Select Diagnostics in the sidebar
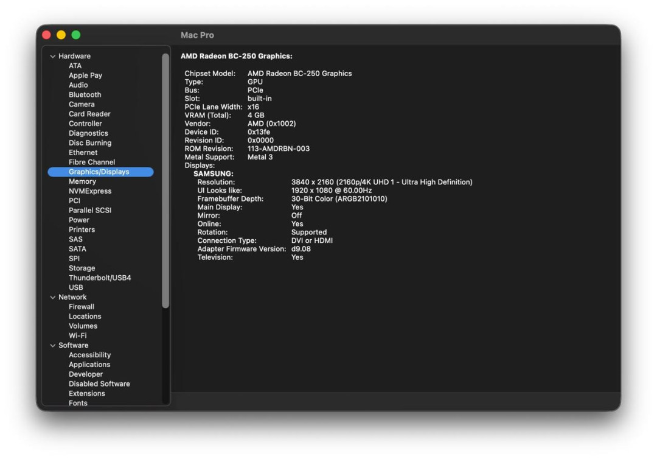Image resolution: width=657 pixels, height=459 pixels. (88, 133)
